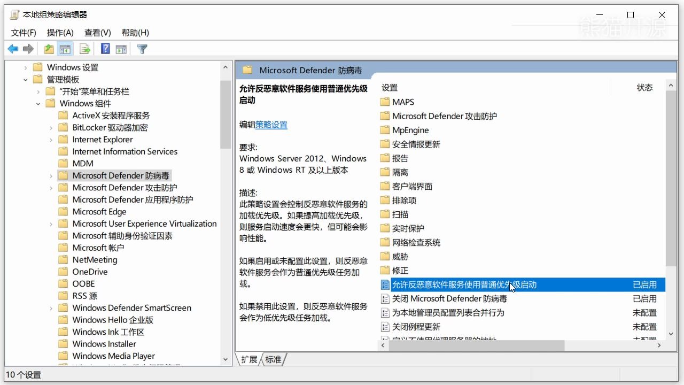Screen dimensions: 684x385
Task: Click the 威胁 folder icon
Action: pos(385,257)
